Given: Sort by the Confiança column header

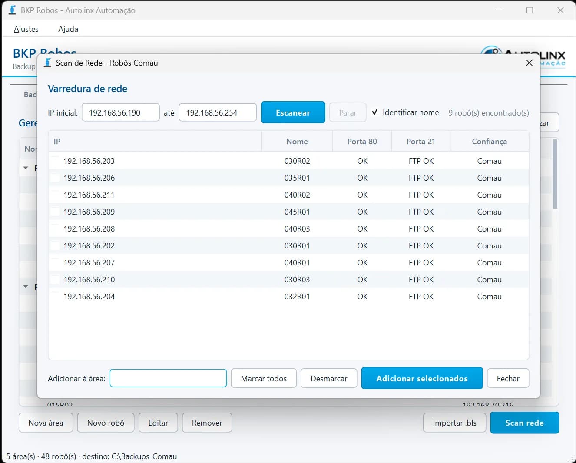Looking at the screenshot, I should point(489,141).
